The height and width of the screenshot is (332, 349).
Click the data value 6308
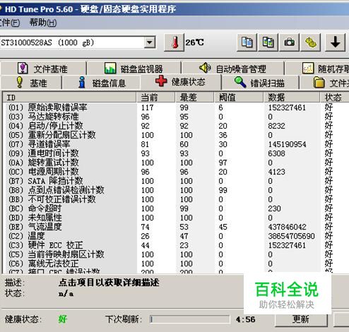pos(277,153)
